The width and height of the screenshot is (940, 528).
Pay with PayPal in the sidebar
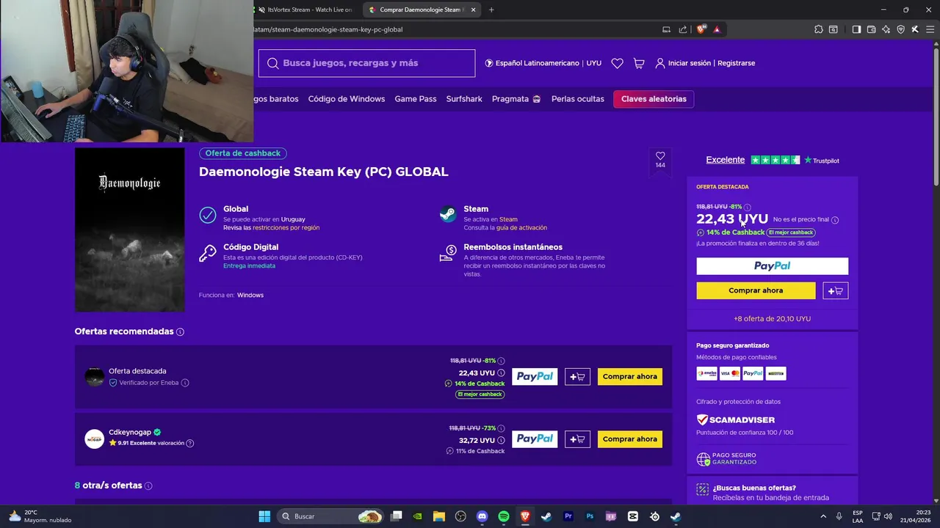773,266
